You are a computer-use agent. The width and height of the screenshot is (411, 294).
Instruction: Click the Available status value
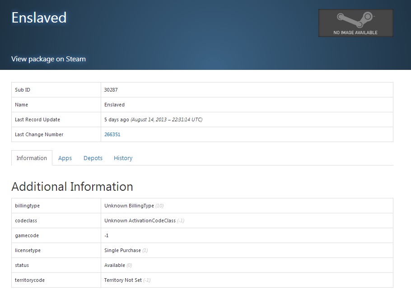115,265
